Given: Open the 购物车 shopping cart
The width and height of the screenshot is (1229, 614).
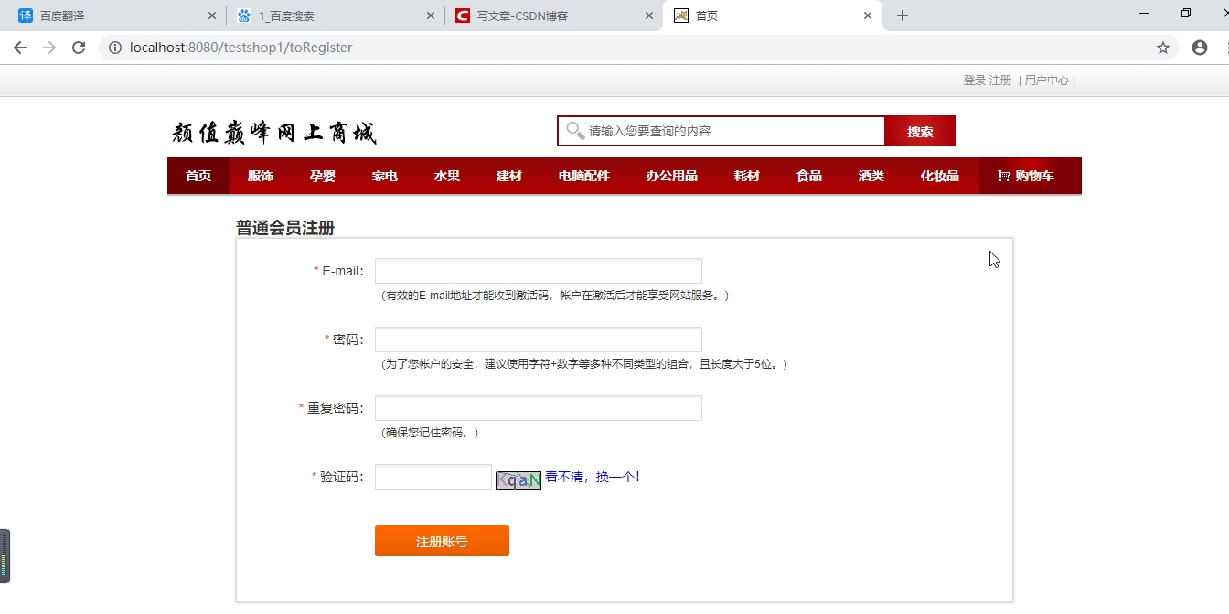Looking at the screenshot, I should (1026, 176).
